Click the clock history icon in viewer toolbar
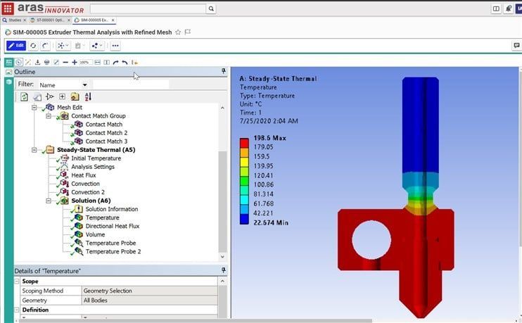 pos(18,62)
